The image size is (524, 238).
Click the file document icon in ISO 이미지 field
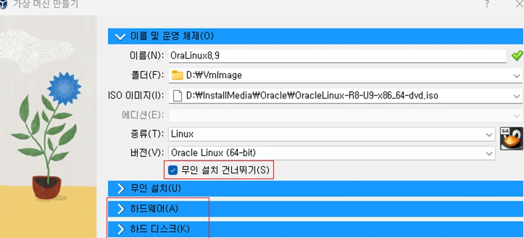[x=178, y=96]
